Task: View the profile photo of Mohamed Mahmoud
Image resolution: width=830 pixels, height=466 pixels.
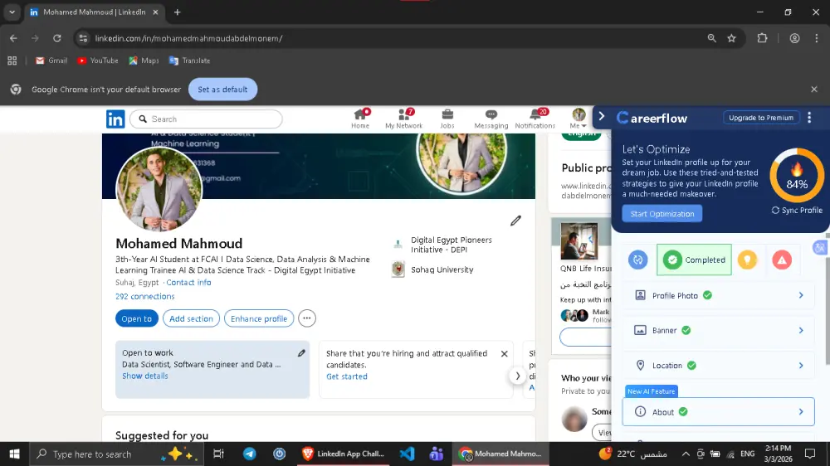Action: (x=159, y=189)
